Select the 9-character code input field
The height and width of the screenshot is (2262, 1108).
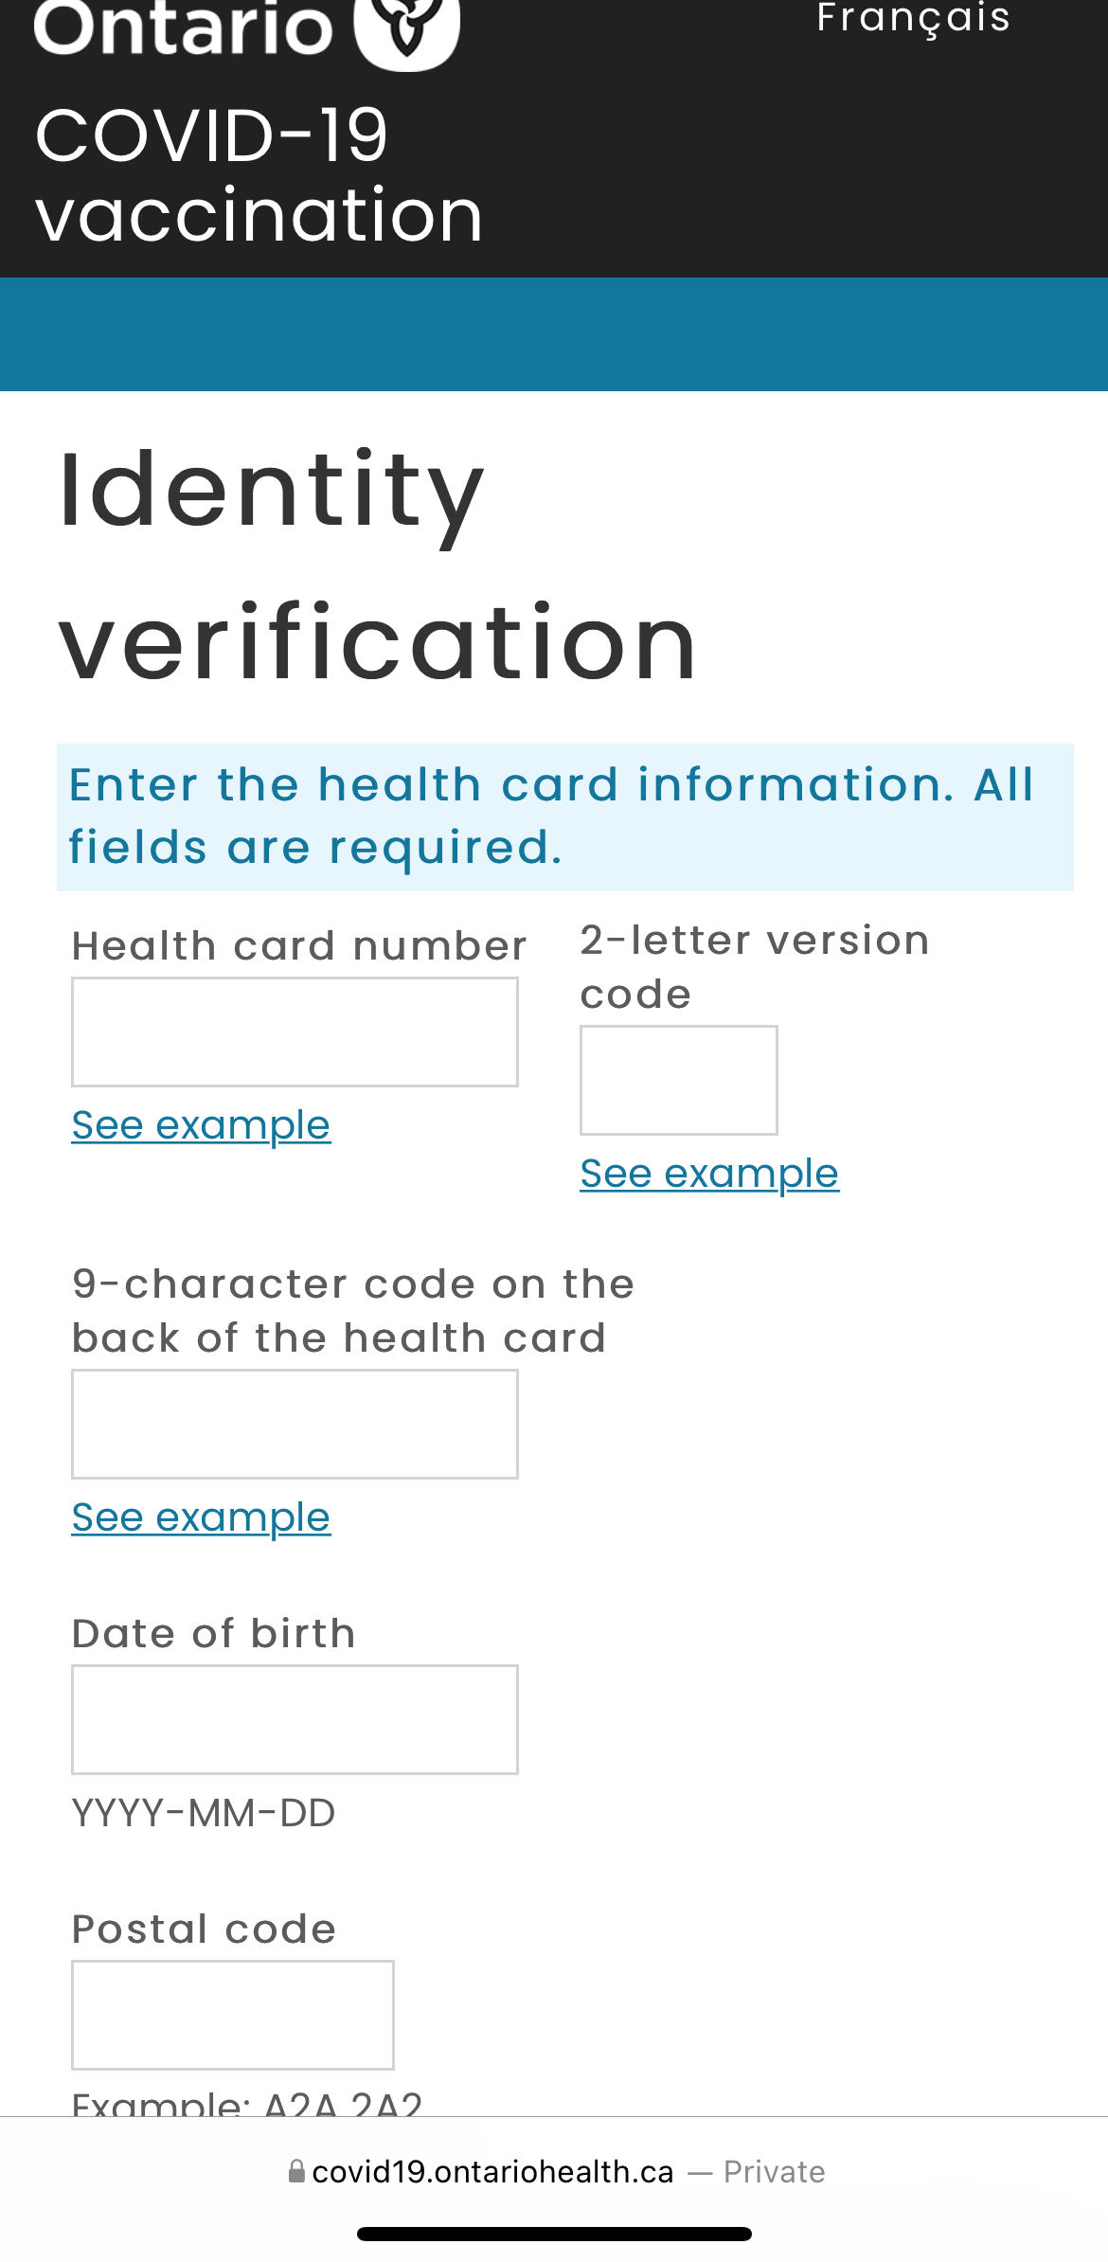coord(295,1424)
